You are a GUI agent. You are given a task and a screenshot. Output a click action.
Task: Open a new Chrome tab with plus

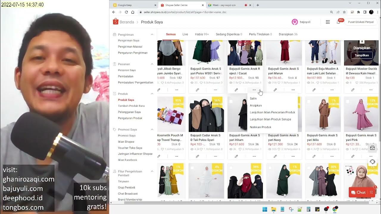(x=258, y=5)
